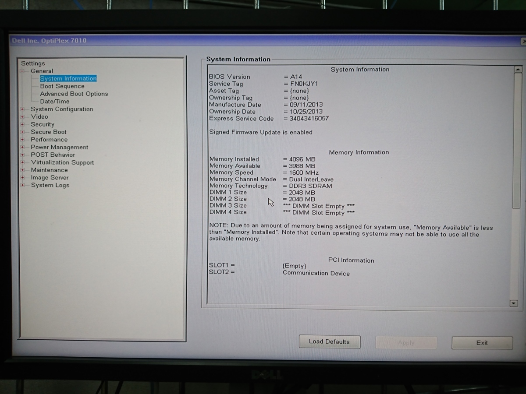Click DIMM 4 Size slot empty text

coord(319,213)
